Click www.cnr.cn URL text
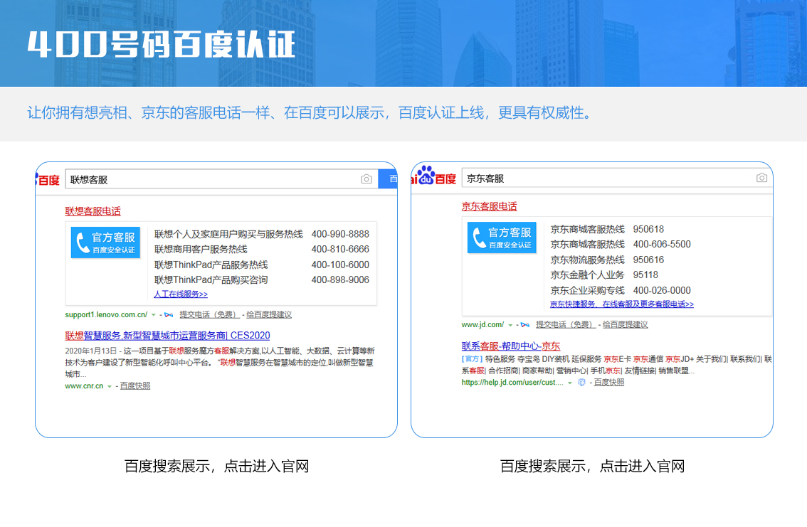Screen dimensions: 807x527 (x=84, y=386)
